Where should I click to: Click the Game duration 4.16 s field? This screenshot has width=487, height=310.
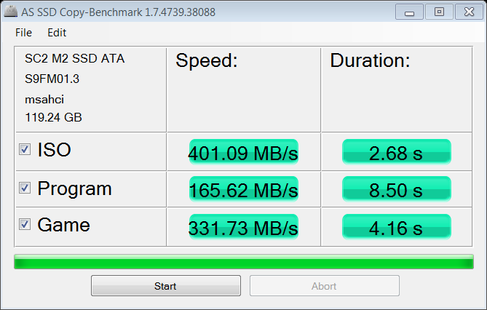396,228
